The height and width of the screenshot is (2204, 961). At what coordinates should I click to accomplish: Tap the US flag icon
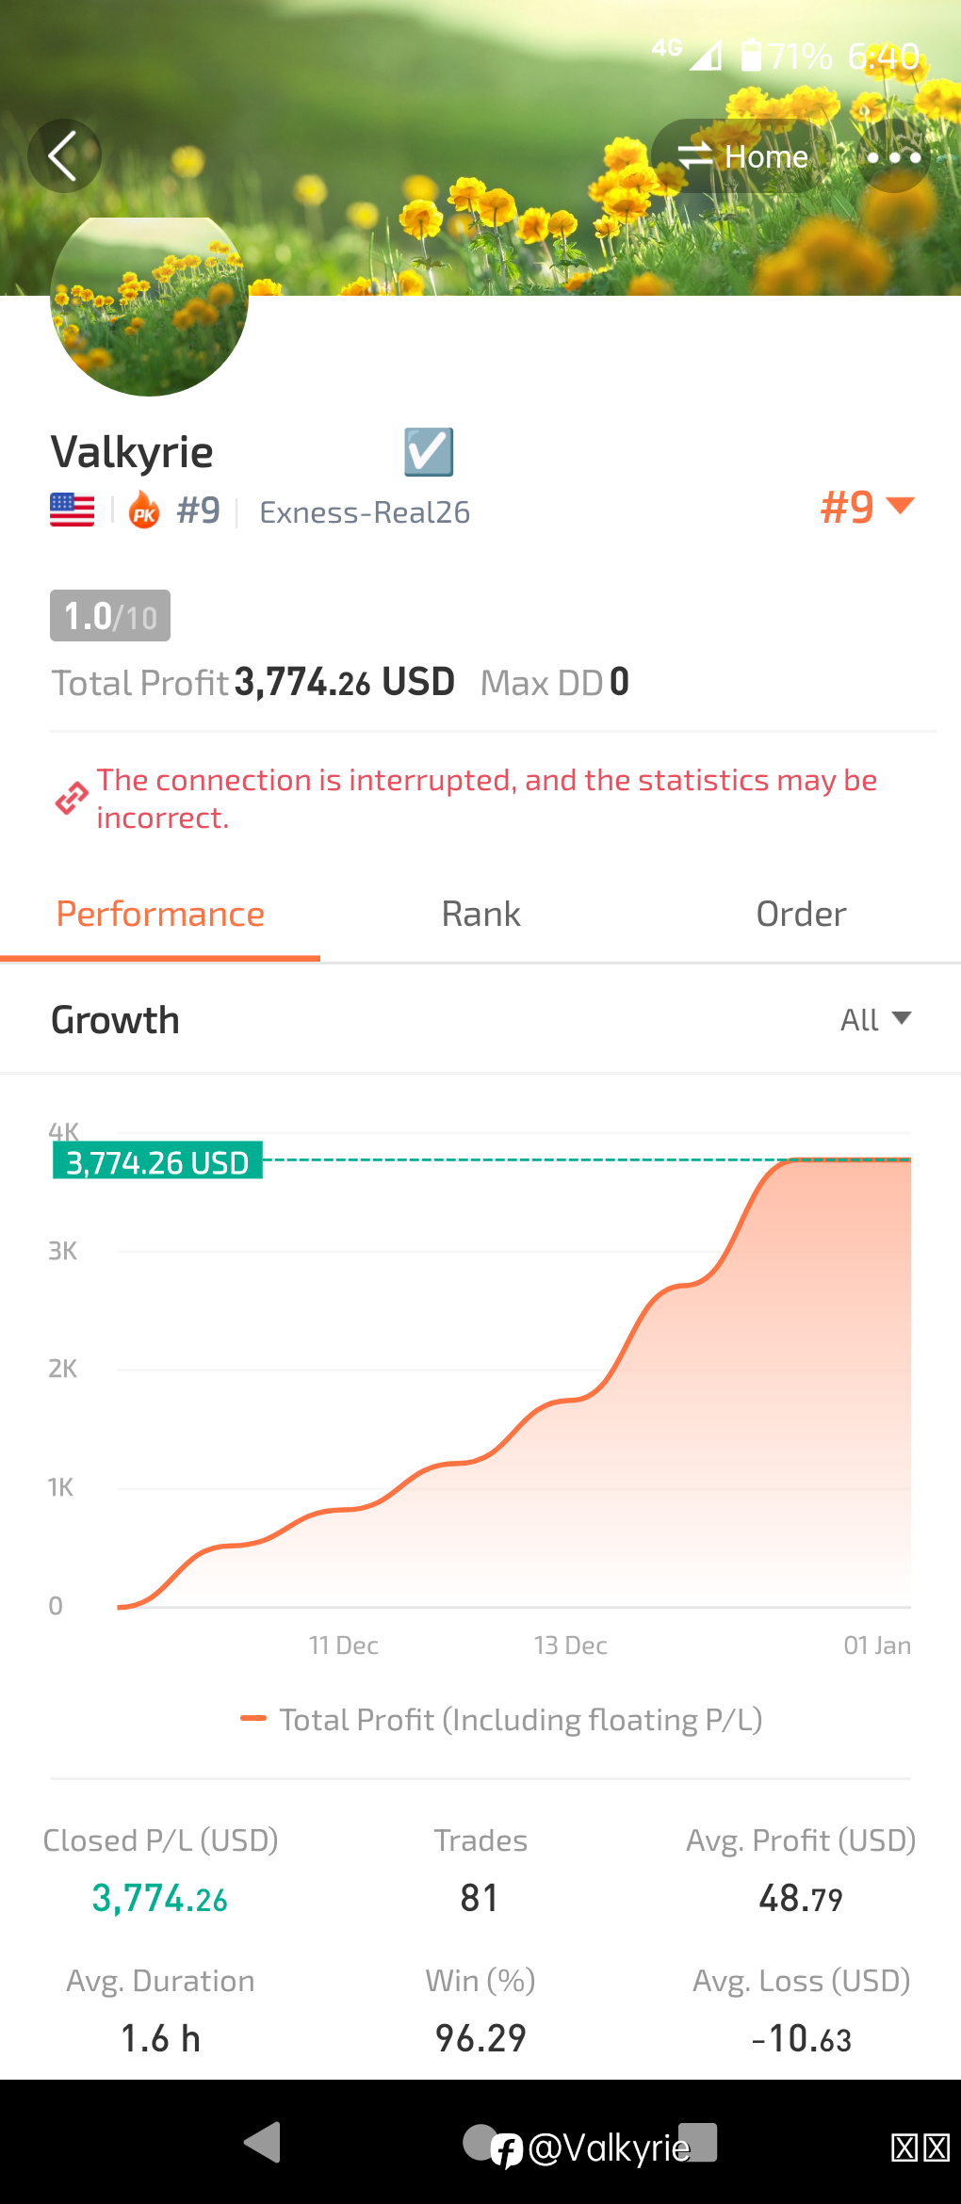(x=73, y=510)
